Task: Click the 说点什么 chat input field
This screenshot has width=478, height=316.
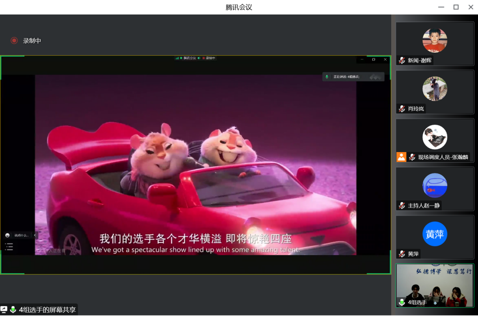Action: (x=21, y=235)
